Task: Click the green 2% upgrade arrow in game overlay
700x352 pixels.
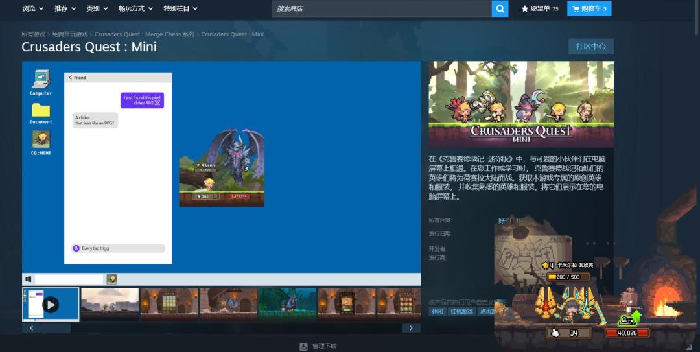Action: tap(629, 318)
